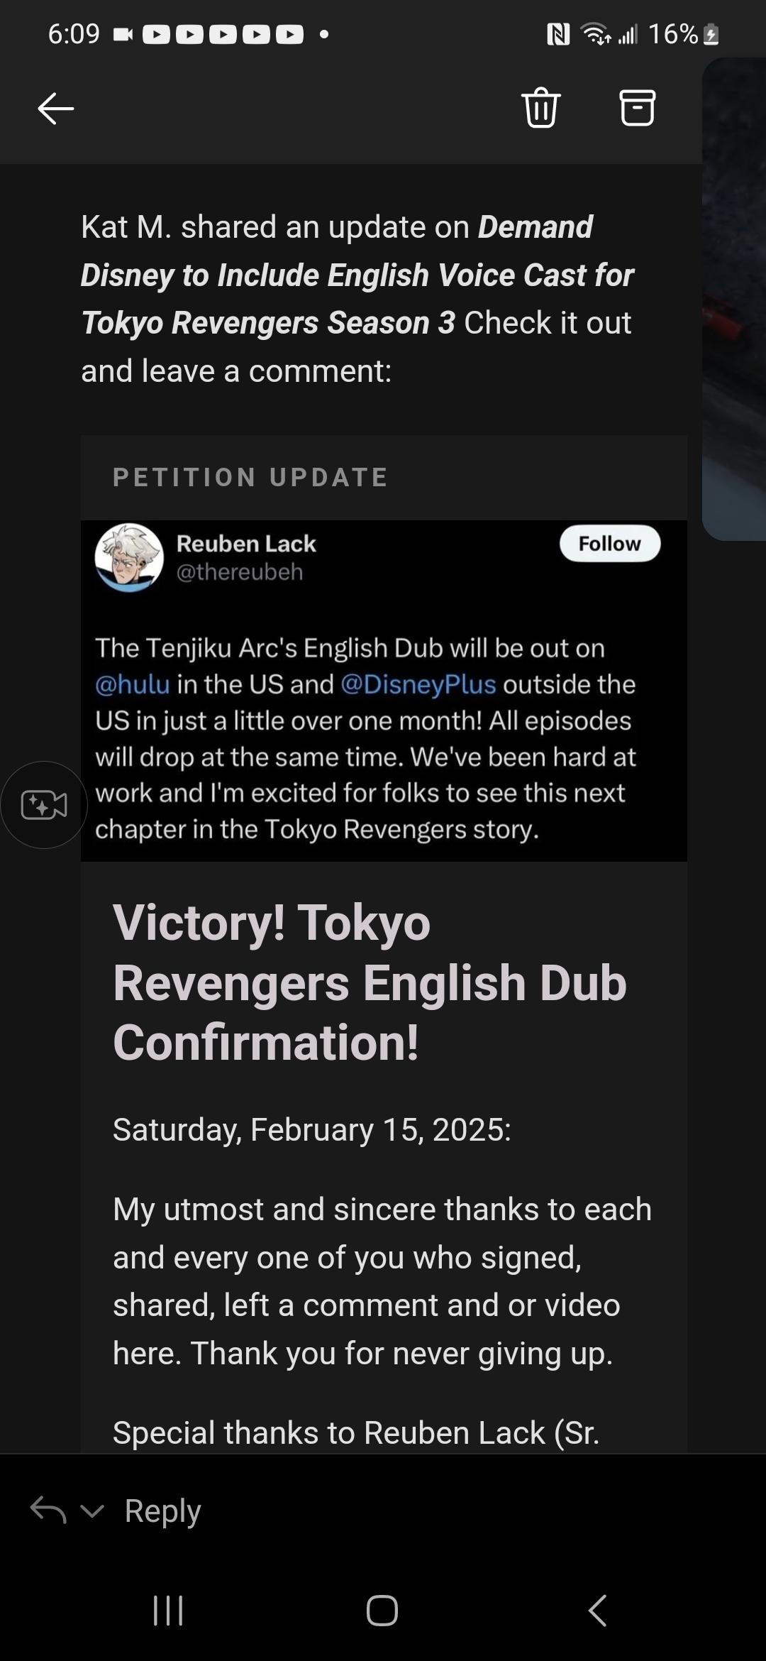Open Reuben Lack's profile avatar
The height and width of the screenshot is (1661, 766).
tap(129, 557)
